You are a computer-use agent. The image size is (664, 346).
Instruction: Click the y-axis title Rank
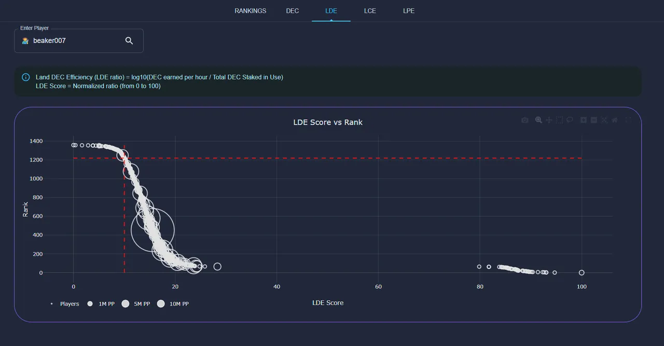click(x=25, y=209)
